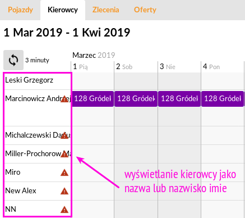Open the Zlecenia tab

(x=106, y=10)
